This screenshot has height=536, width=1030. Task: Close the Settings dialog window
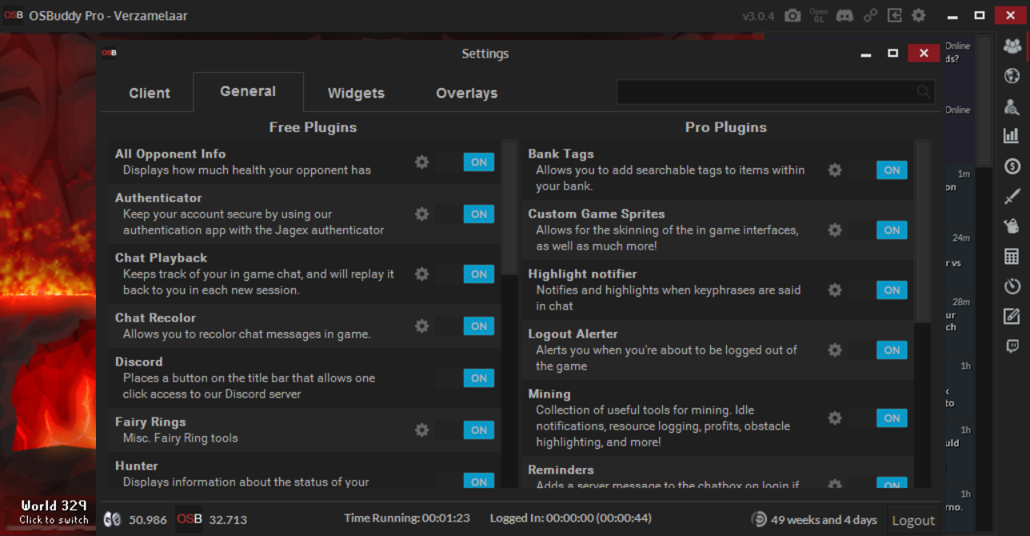(x=924, y=53)
